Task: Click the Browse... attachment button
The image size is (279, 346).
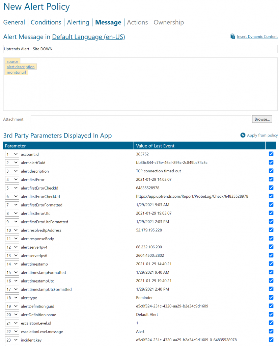Action: 262,119
